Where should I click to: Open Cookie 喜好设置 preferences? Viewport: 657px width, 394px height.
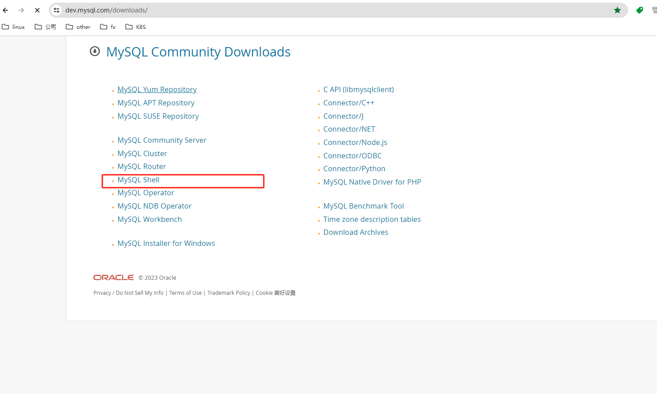click(x=275, y=293)
